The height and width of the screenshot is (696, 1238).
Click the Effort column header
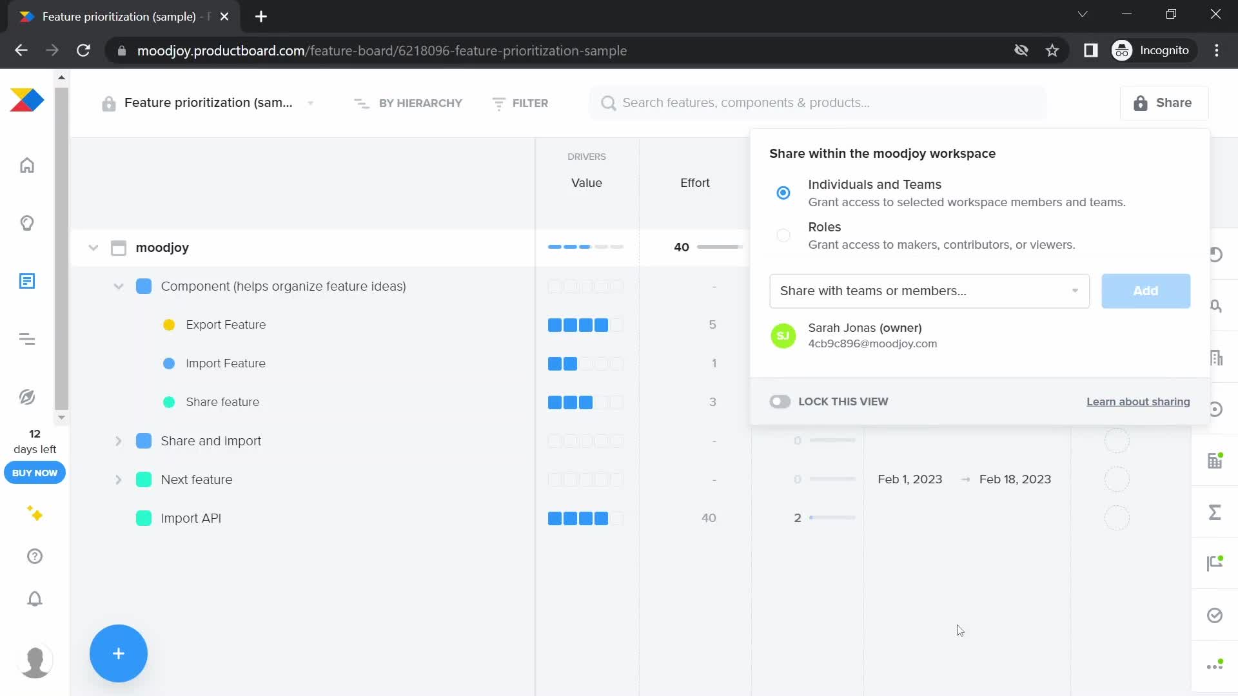(x=695, y=183)
